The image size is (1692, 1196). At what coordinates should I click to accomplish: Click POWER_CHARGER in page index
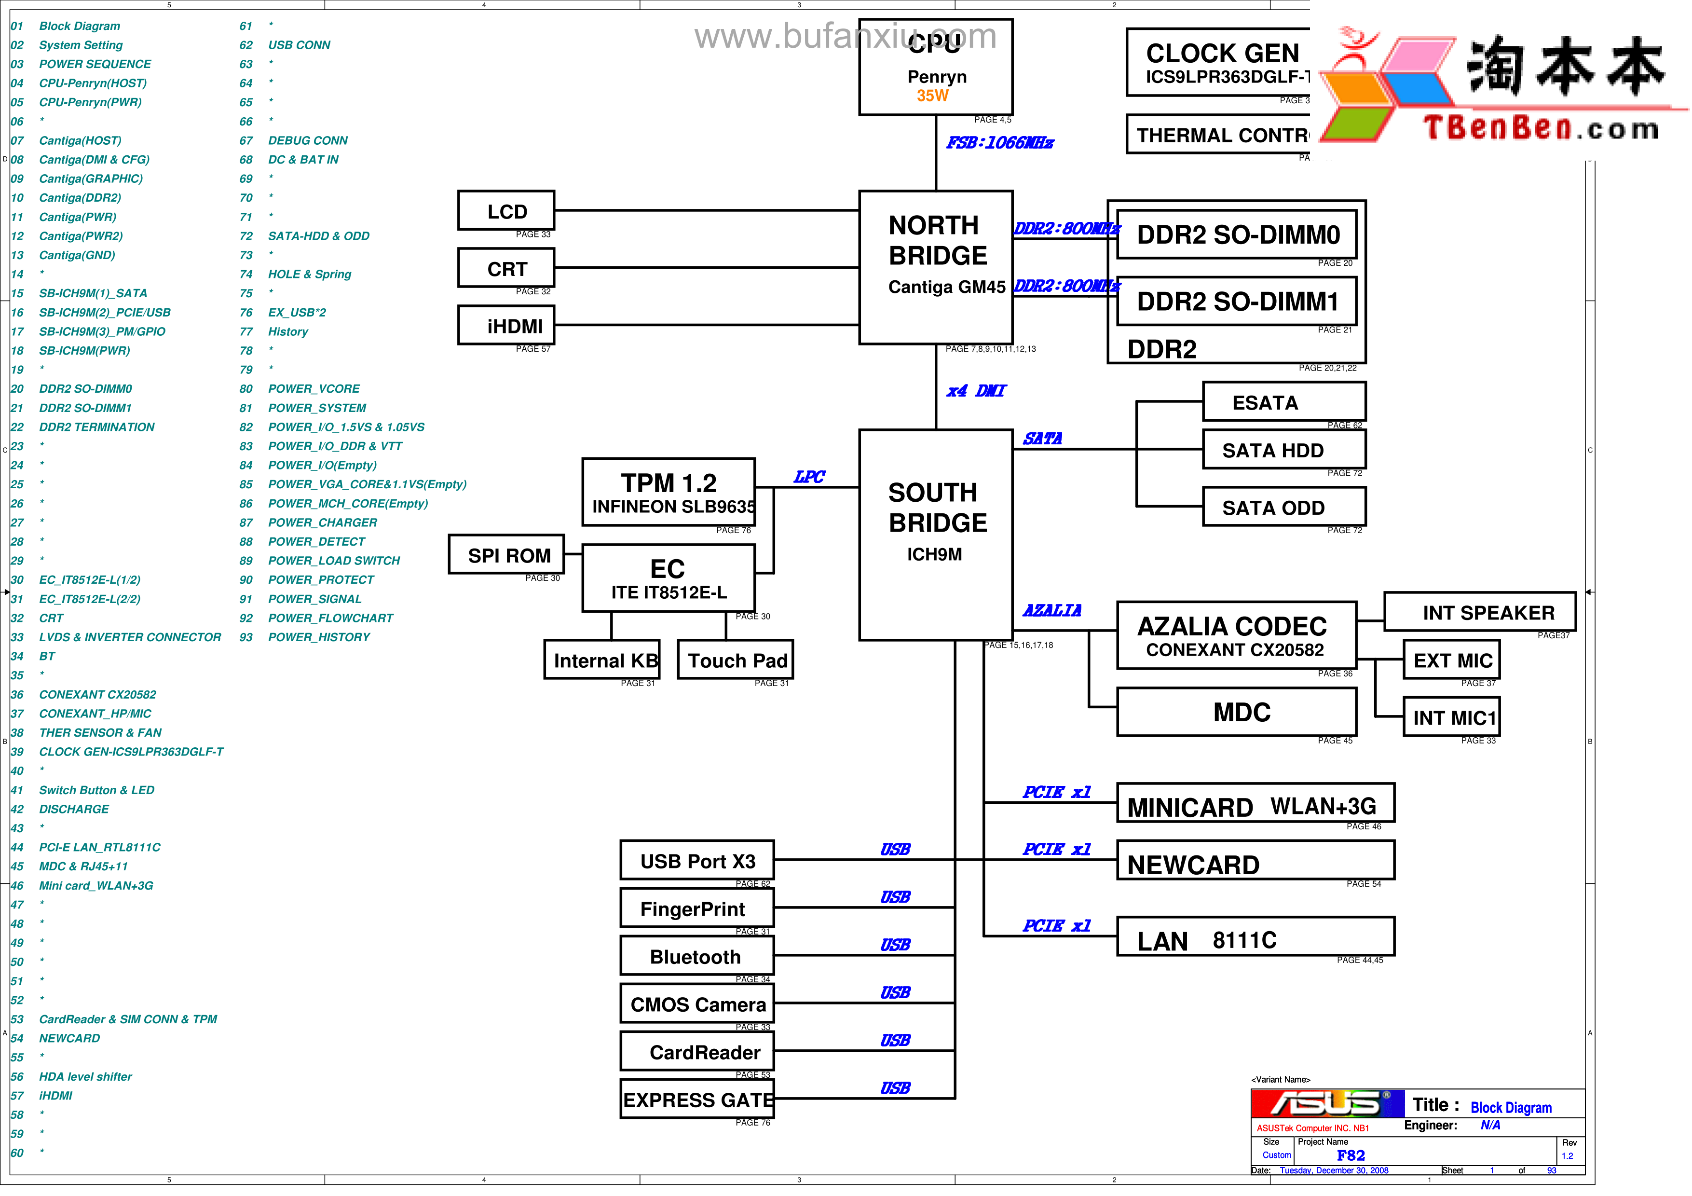(x=322, y=522)
